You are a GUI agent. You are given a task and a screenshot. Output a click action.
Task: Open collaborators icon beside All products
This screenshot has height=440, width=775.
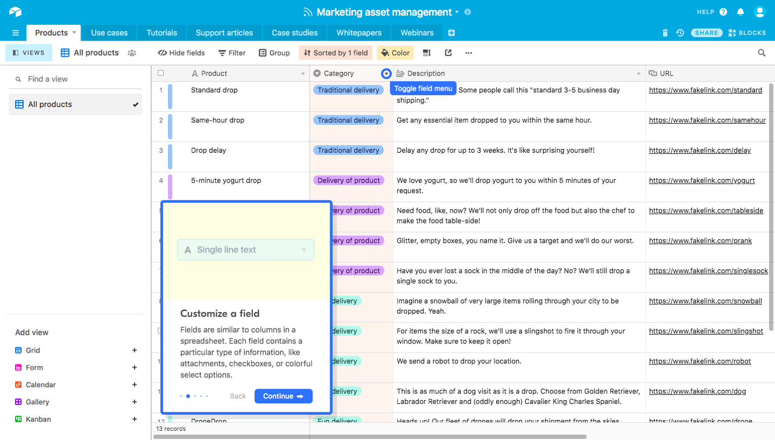[131, 53]
